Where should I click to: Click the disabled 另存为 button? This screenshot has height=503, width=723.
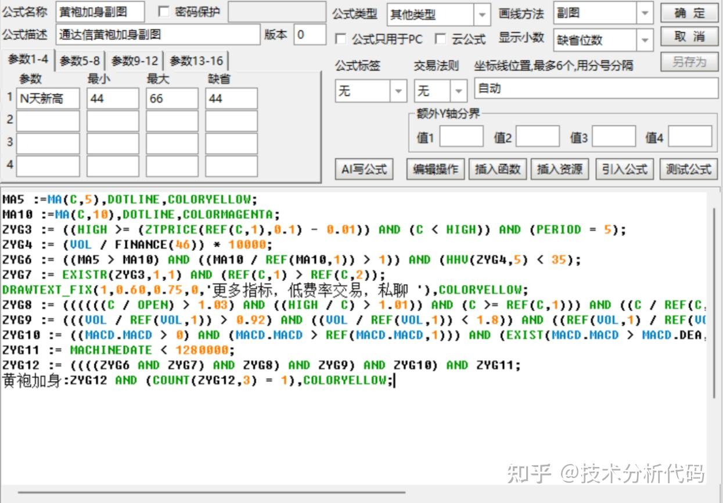(689, 62)
